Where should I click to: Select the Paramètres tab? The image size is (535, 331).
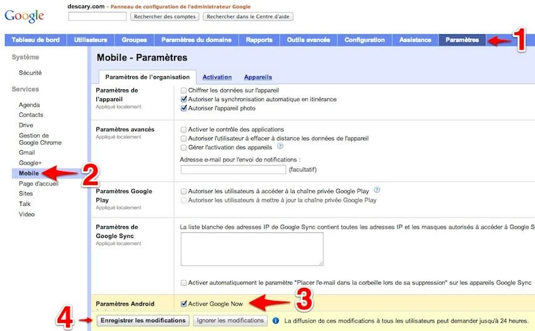(x=462, y=40)
